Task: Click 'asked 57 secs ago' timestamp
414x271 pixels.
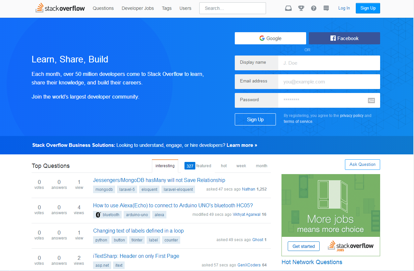Action: coord(219,265)
